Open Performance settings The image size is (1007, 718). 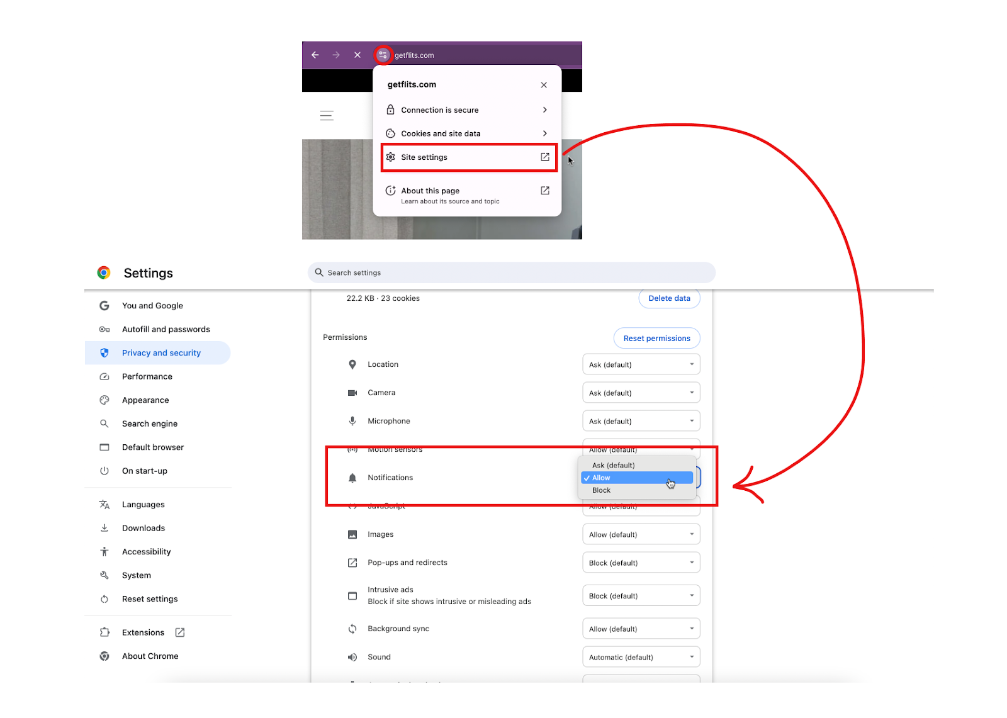tap(157, 376)
